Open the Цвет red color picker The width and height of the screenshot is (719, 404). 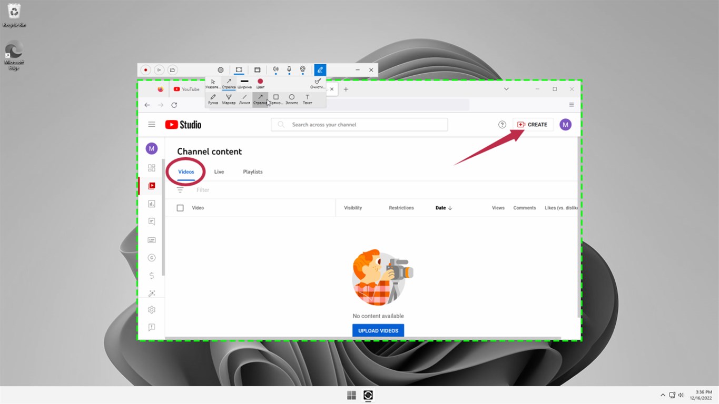coord(260,83)
